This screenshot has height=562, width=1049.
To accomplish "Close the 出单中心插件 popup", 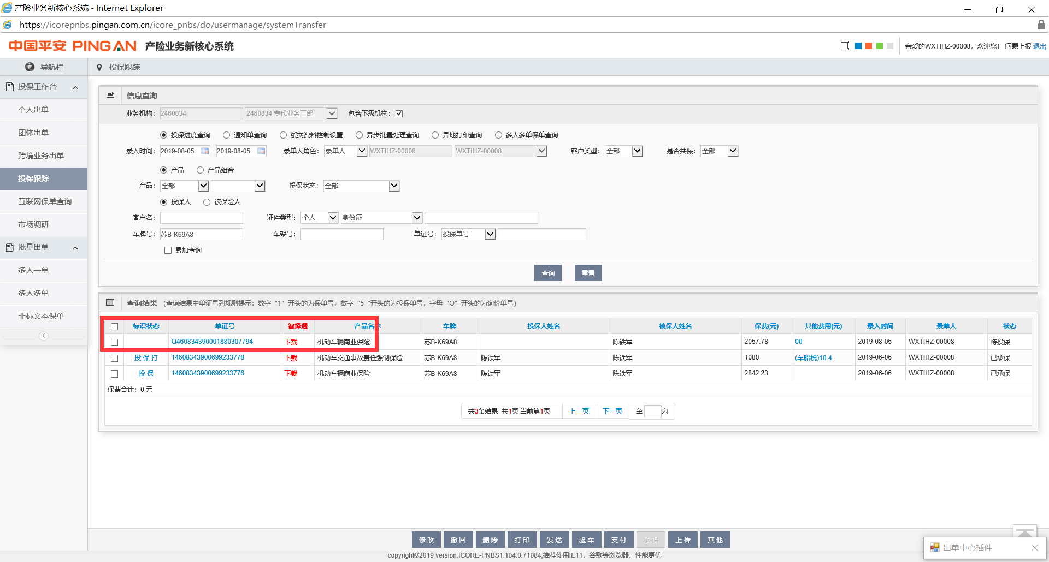I will pos(1034,548).
